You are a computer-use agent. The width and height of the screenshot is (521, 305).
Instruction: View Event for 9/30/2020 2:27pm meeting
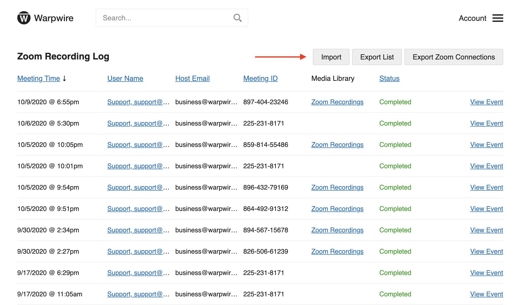point(486,251)
